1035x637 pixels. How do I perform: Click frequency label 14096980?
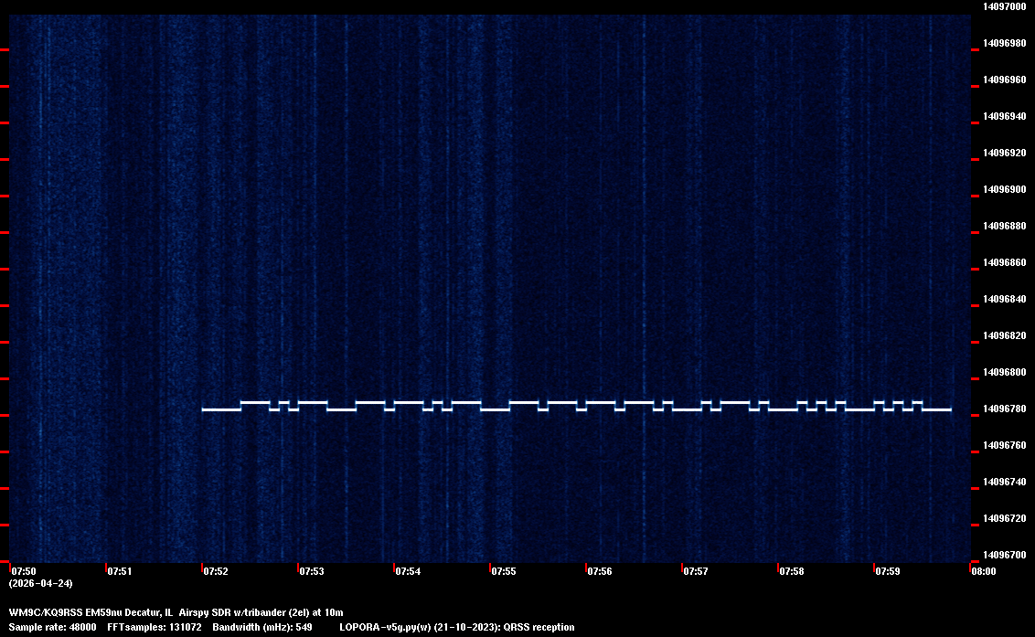[x=1005, y=43]
